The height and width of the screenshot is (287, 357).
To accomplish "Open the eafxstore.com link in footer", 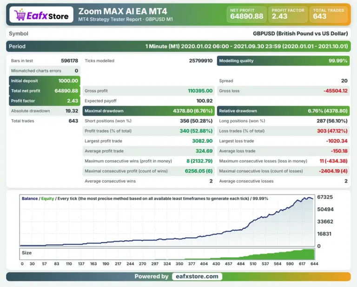I will pyautogui.click(x=197, y=276).
